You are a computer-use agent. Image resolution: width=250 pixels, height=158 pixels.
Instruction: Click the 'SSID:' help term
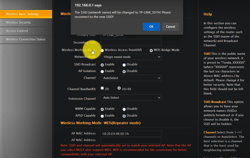(207, 54)
